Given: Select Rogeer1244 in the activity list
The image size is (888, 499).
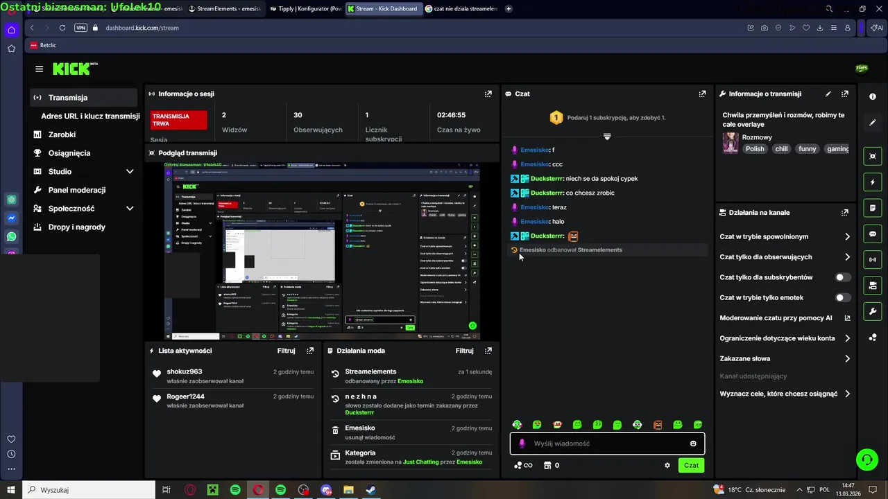Looking at the screenshot, I should click(x=186, y=396).
